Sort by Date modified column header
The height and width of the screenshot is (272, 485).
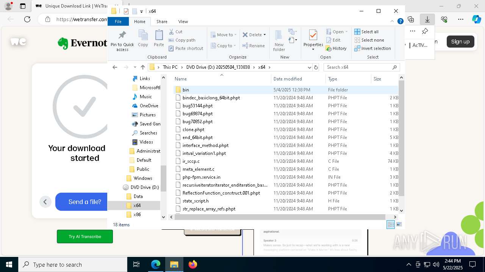click(298, 79)
